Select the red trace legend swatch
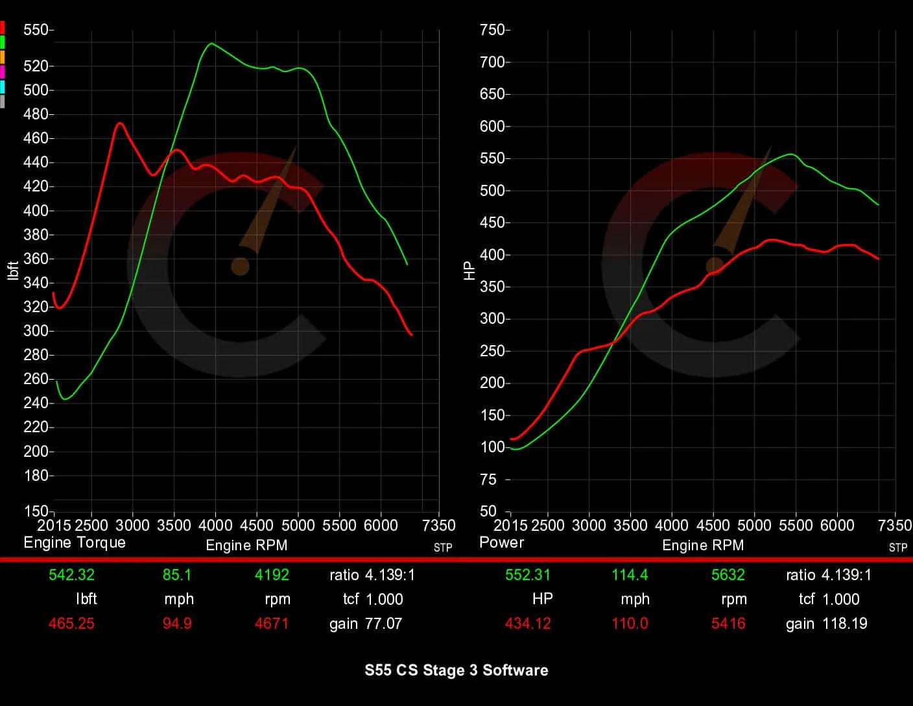This screenshot has height=706, width=913. (x=3, y=27)
